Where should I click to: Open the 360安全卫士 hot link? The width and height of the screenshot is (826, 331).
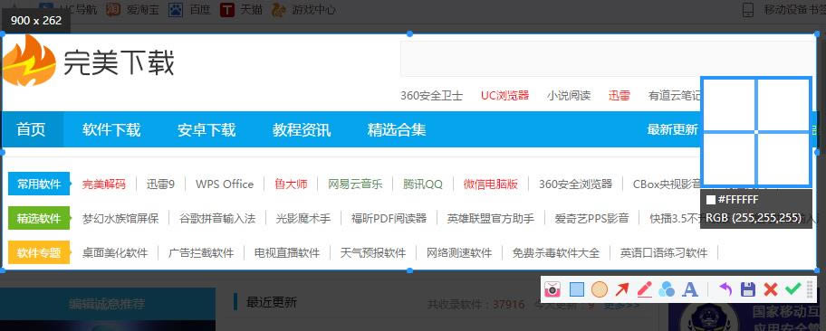(431, 96)
